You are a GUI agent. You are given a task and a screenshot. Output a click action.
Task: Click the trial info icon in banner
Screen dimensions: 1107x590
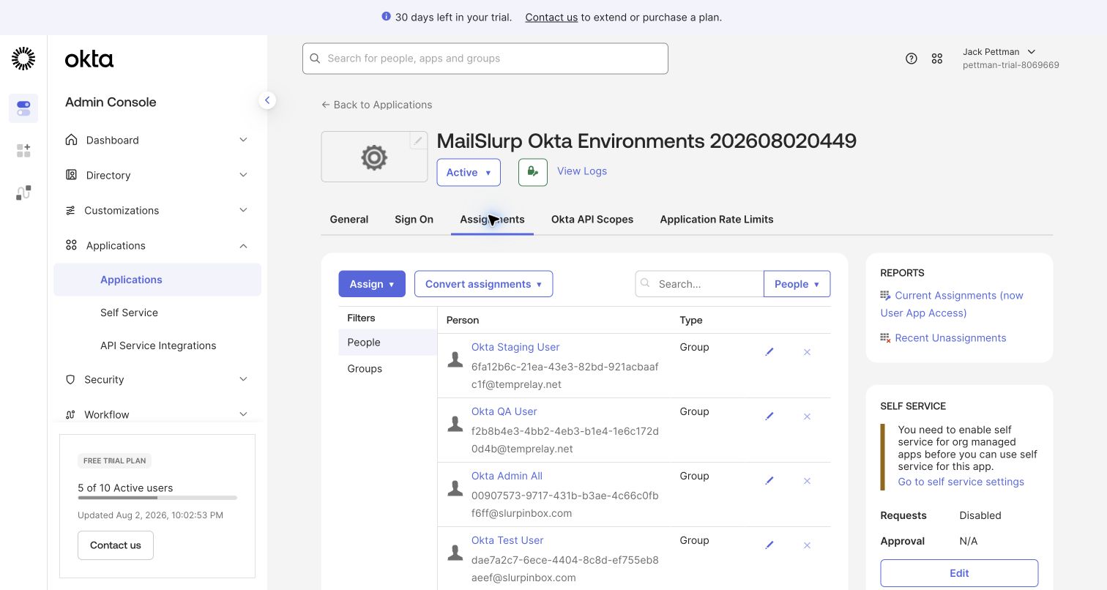386,16
